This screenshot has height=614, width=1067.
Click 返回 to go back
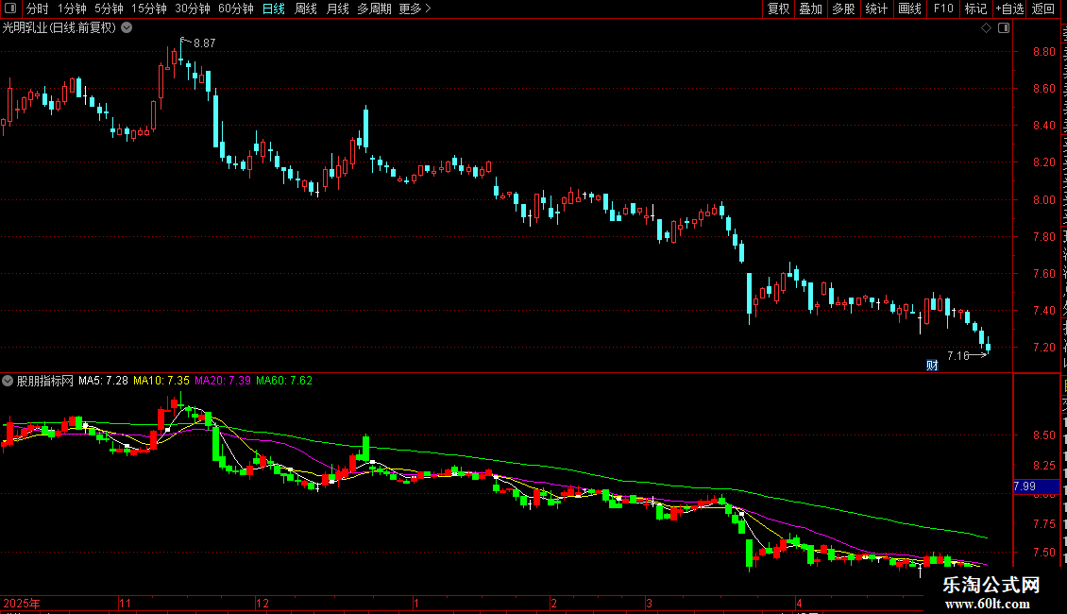pyautogui.click(x=1043, y=9)
